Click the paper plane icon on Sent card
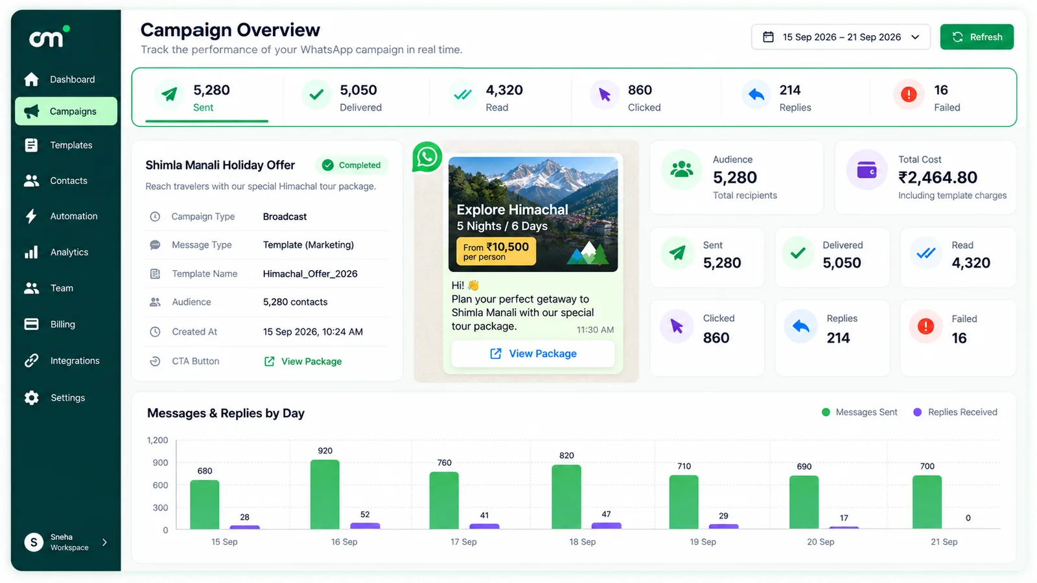 click(677, 253)
